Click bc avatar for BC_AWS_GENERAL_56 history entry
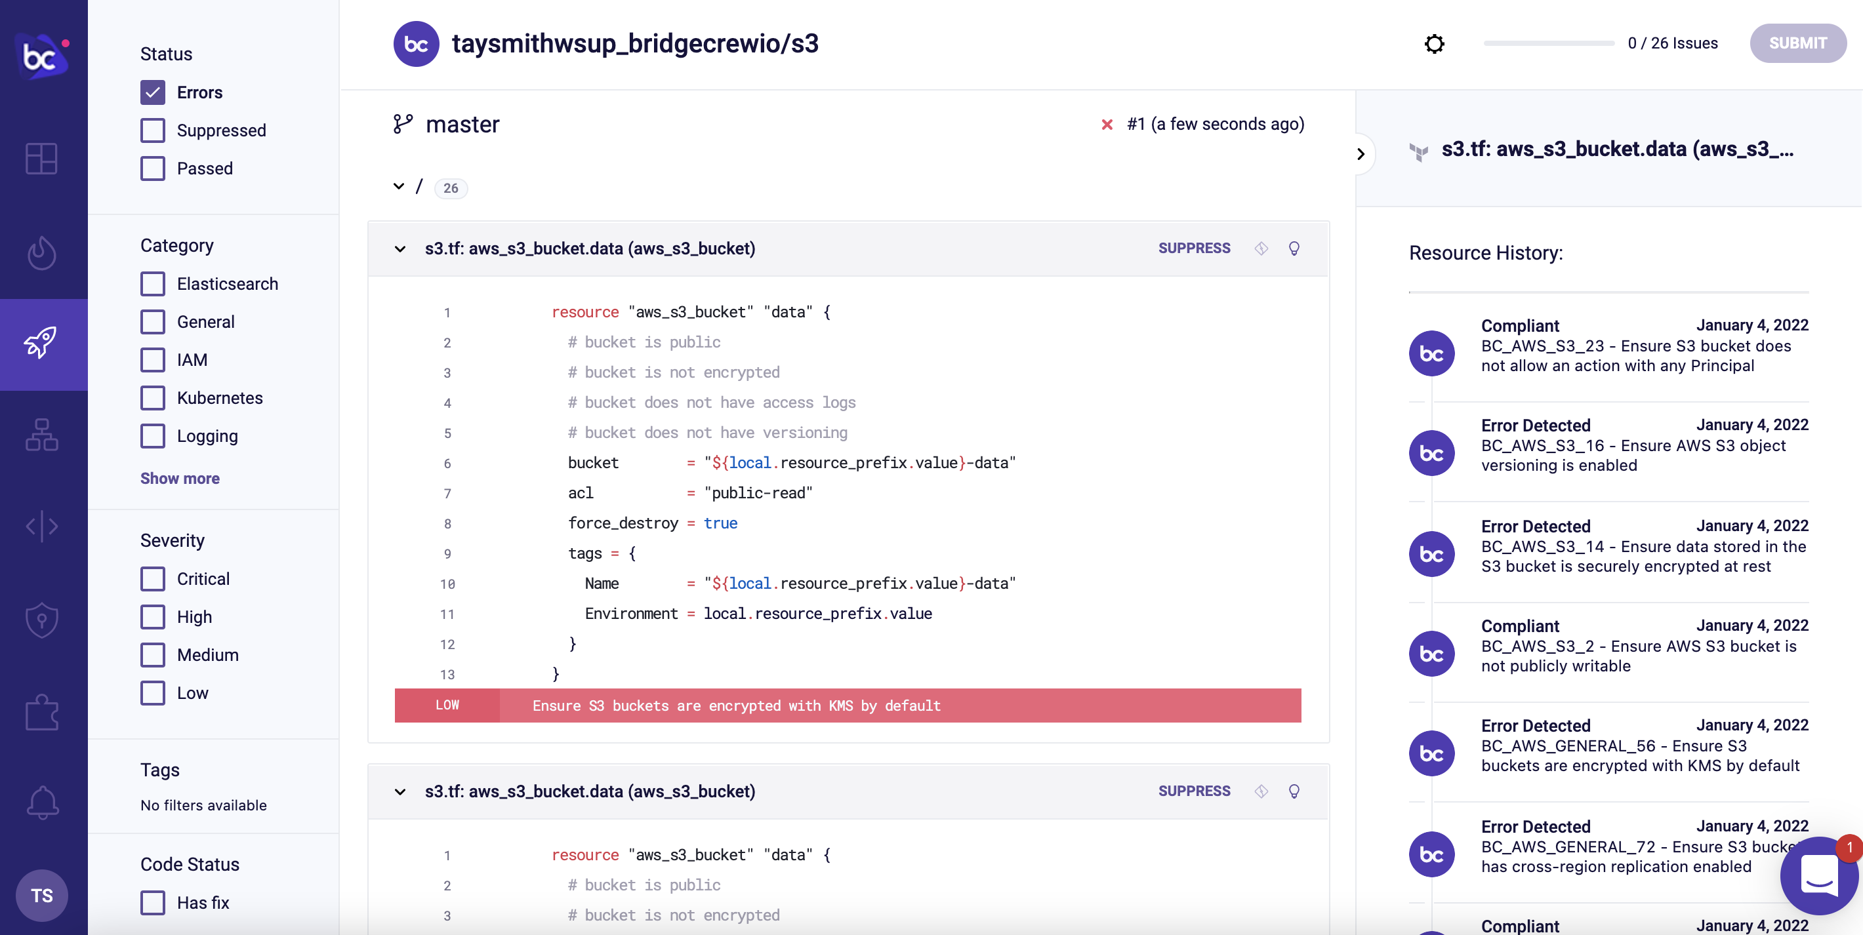 click(1432, 753)
